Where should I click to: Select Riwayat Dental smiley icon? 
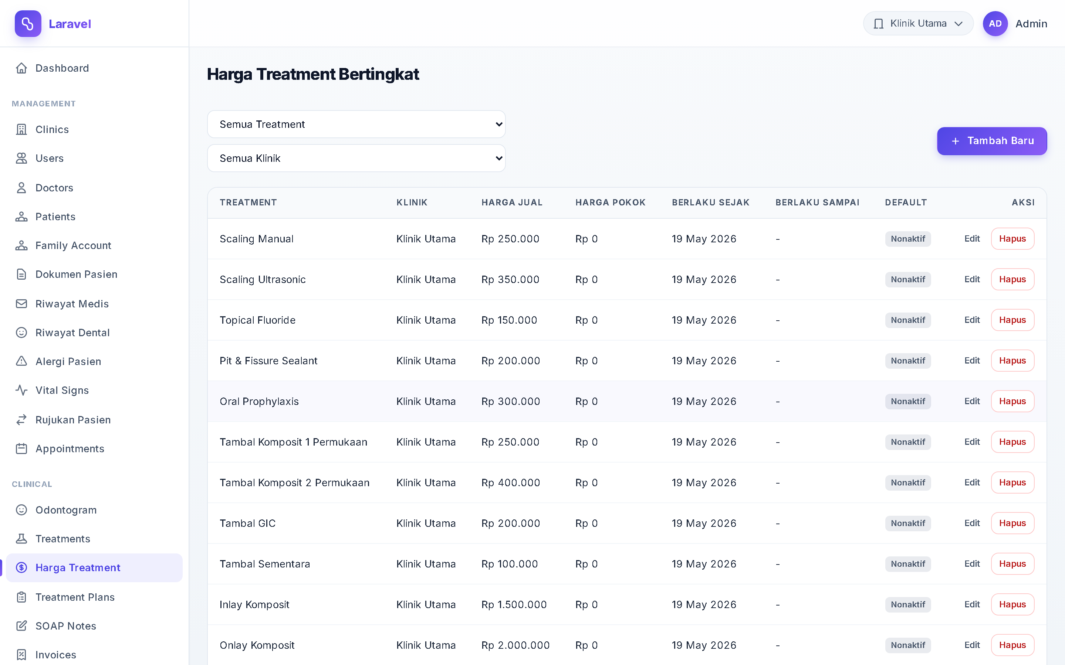tap(21, 332)
